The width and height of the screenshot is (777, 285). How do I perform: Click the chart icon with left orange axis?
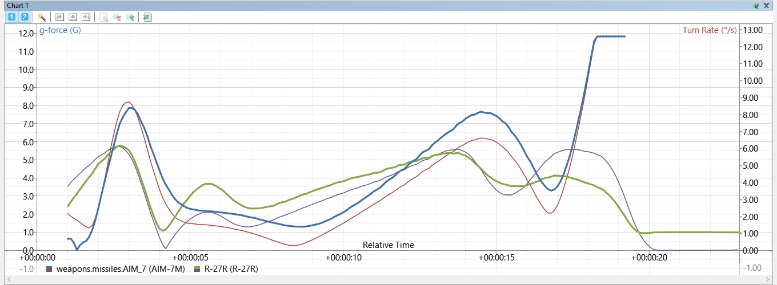59,17
